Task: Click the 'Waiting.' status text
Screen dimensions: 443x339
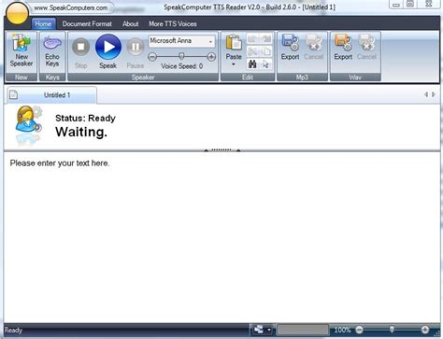Action: pos(81,132)
